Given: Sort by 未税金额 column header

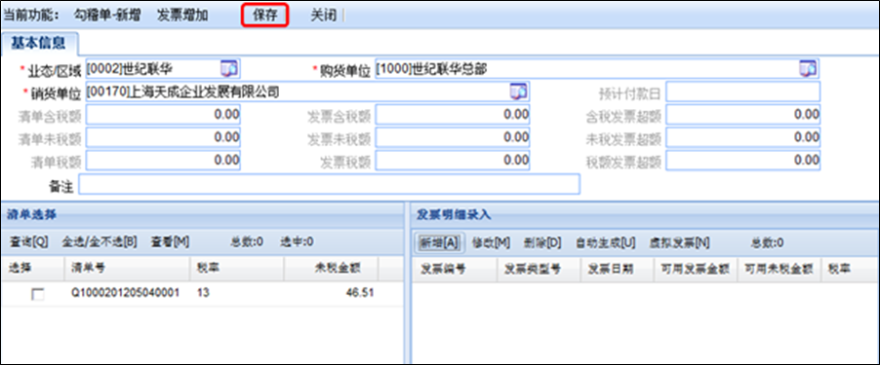Looking at the screenshot, I should 331,269.
